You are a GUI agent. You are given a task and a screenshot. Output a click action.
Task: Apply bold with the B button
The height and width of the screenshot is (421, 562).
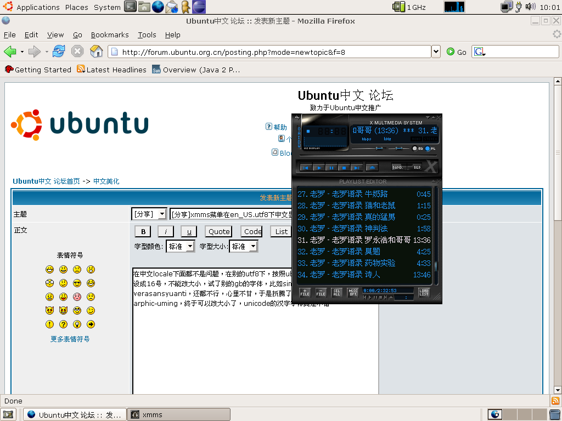coord(143,232)
